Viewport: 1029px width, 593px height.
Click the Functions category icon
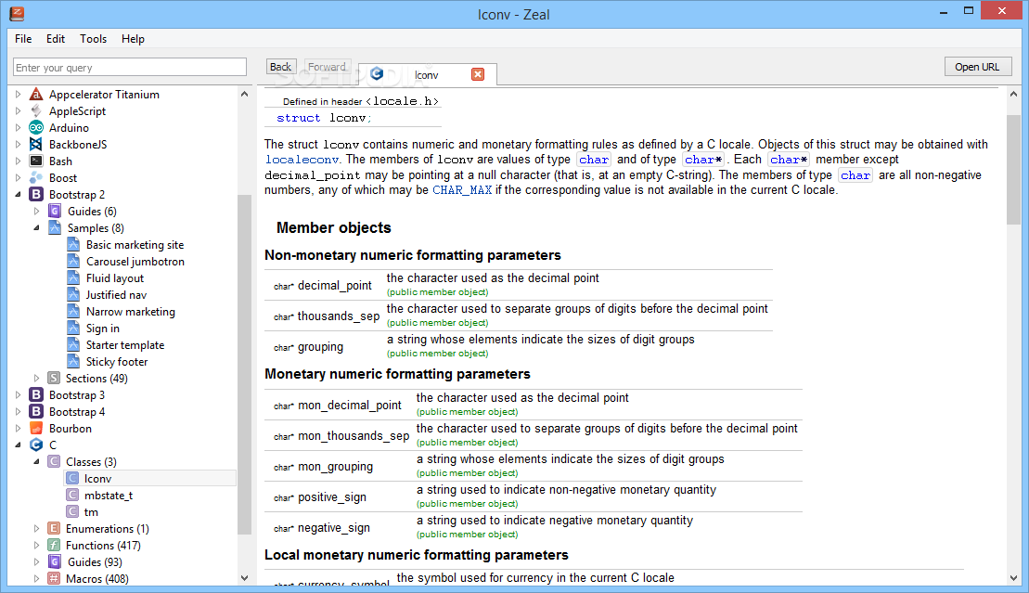(55, 545)
